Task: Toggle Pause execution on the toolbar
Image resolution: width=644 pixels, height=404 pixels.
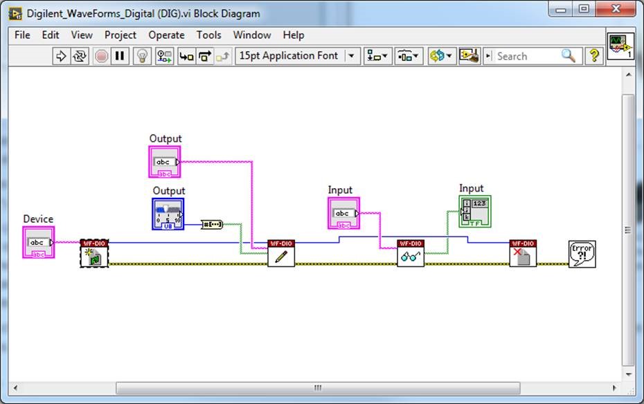Action: 119,56
